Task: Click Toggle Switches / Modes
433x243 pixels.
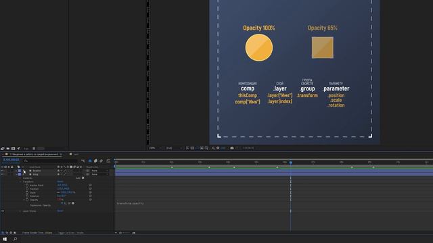Action: click(70, 233)
